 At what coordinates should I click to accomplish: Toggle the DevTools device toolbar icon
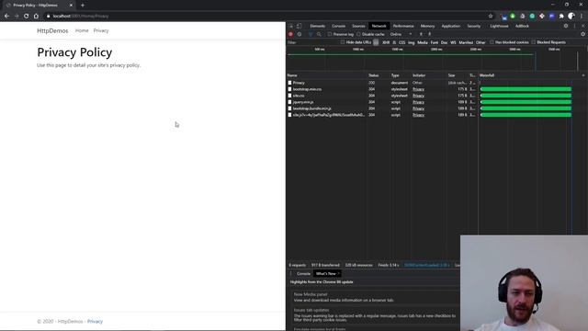(x=299, y=26)
